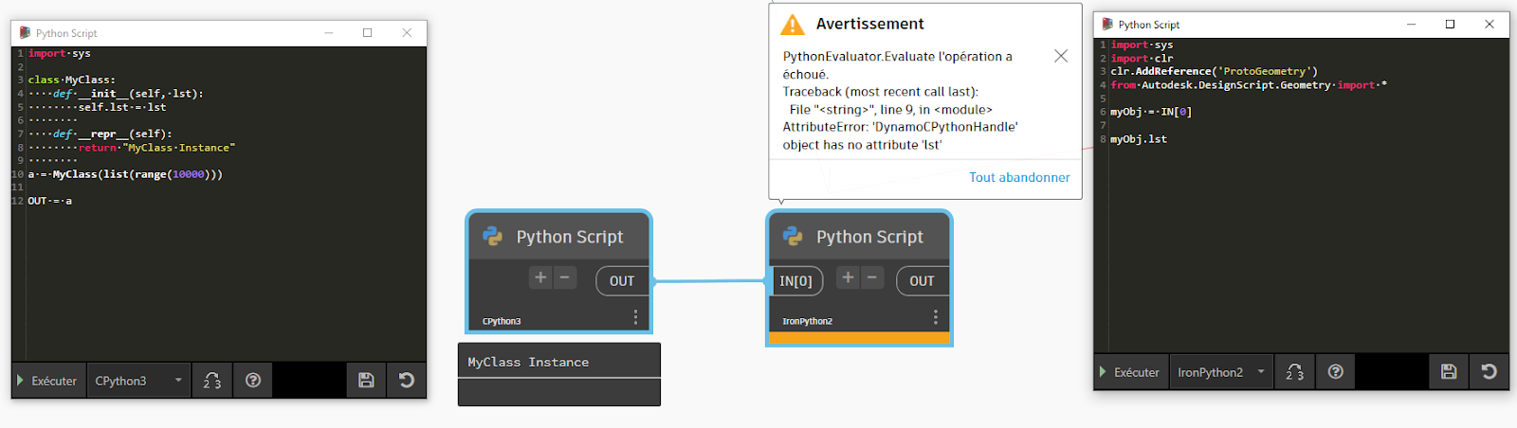Save changes in the IronPython2 editor
Image resolution: width=1517 pixels, height=428 pixels.
tap(1449, 372)
